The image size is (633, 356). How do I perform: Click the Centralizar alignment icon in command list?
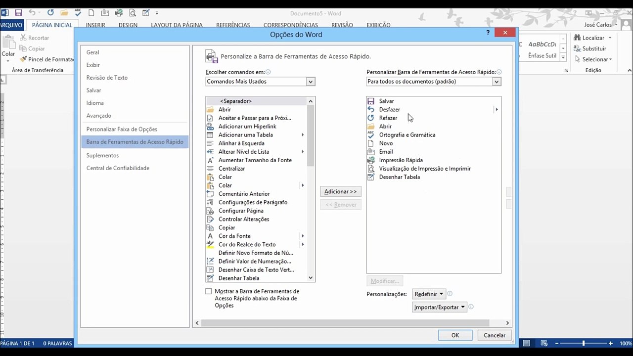pos(210,169)
